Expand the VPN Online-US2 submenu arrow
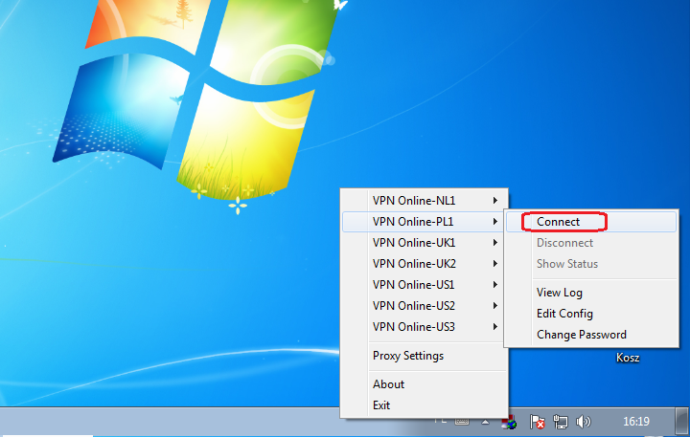The width and height of the screenshot is (690, 437). click(x=495, y=306)
